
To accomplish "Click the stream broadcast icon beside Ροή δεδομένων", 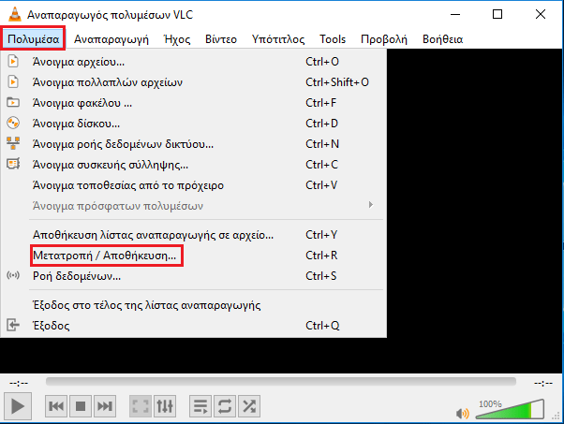I will (x=13, y=275).
